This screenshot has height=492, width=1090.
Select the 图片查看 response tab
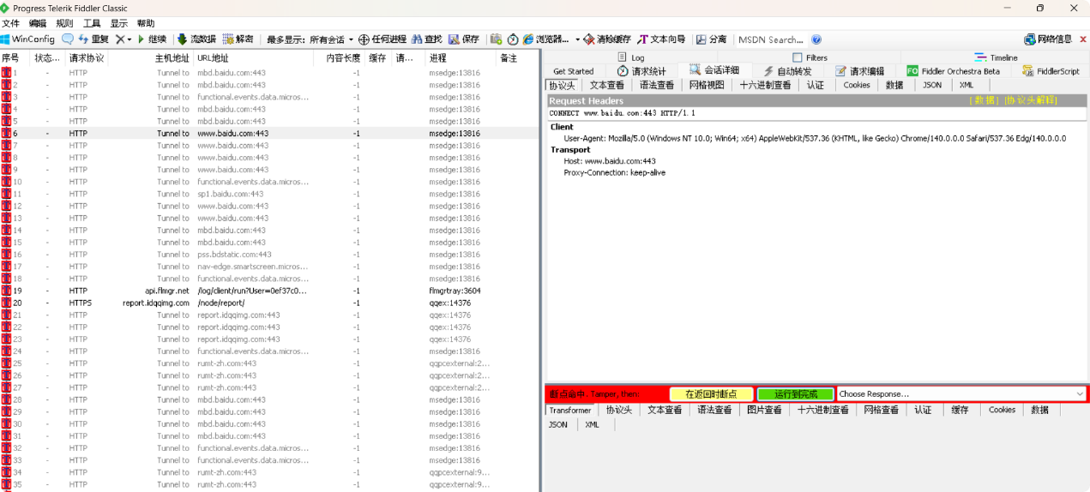pos(764,410)
